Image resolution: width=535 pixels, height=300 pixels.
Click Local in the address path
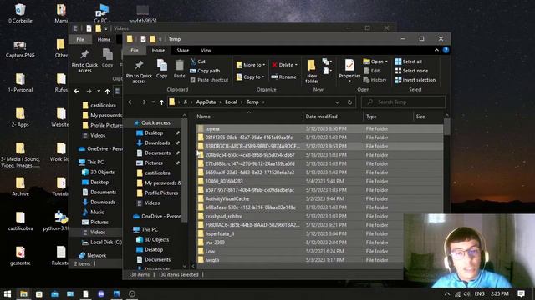[231, 102]
